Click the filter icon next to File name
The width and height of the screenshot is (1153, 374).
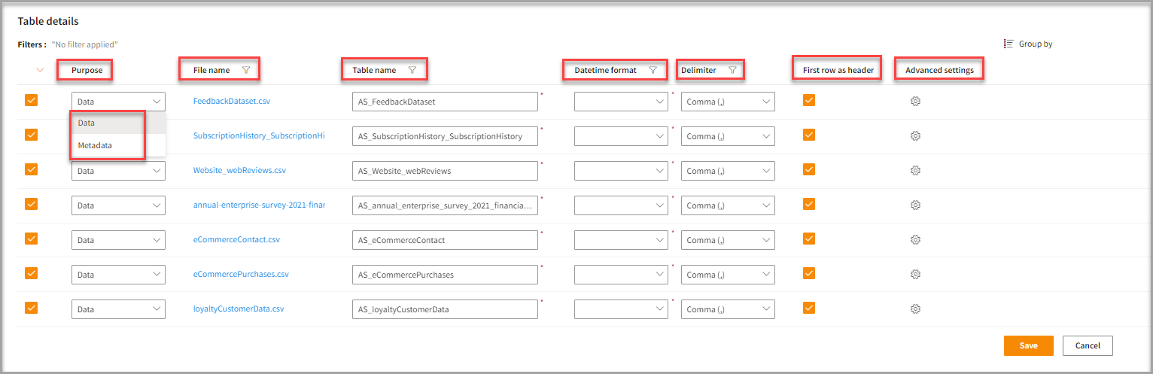pyautogui.click(x=246, y=70)
